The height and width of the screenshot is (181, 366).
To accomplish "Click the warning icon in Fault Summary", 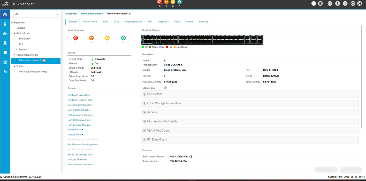I will point(123,38).
